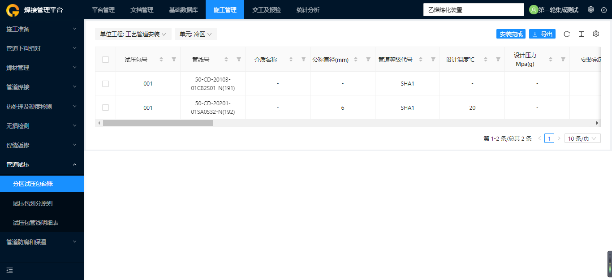This screenshot has height=280, width=612.
Task: Filter the 介质名称 column
Action: [x=304, y=59]
